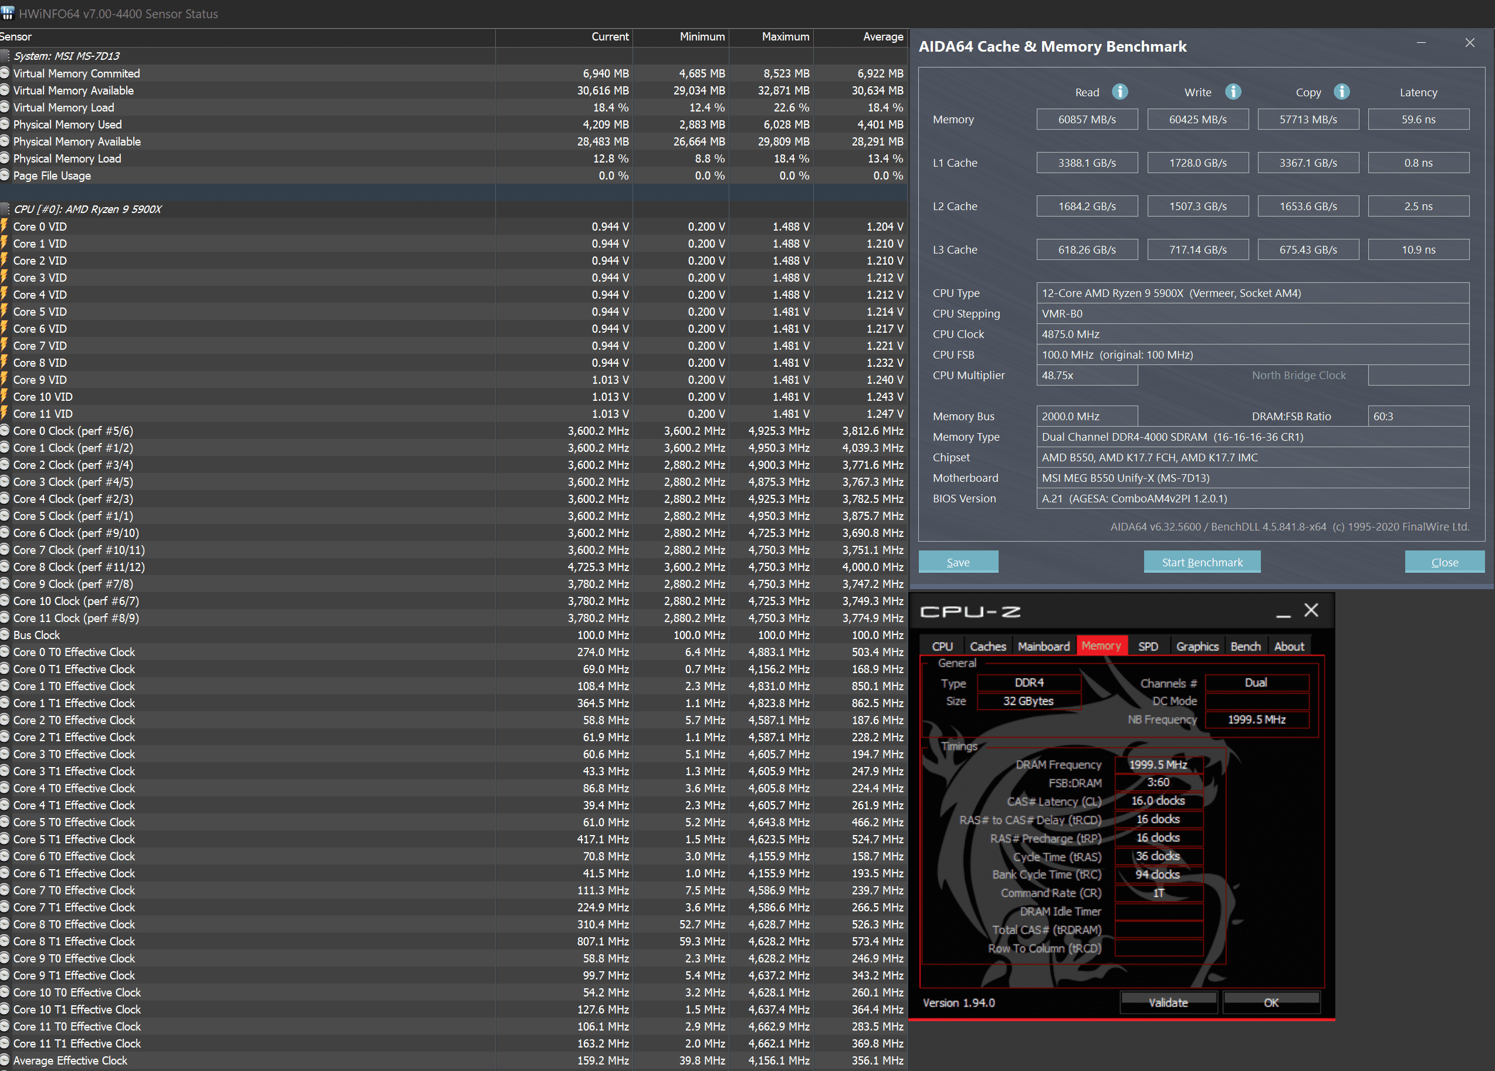Click the Command Rate 1T field
Viewport: 1495px width, 1071px height.
tap(1158, 893)
